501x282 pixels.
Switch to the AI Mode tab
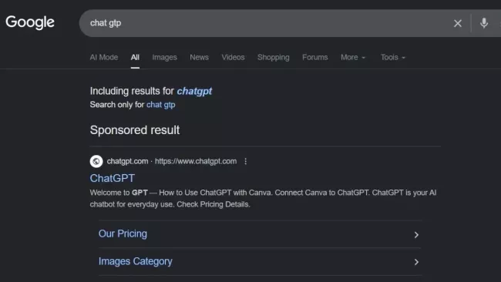104,57
